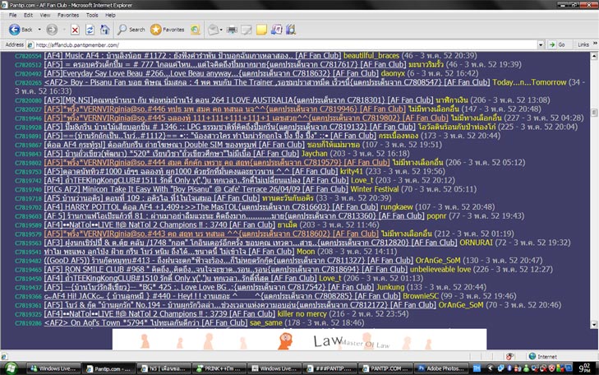Open the Minicon Take It Easy thread link

tap(196, 189)
